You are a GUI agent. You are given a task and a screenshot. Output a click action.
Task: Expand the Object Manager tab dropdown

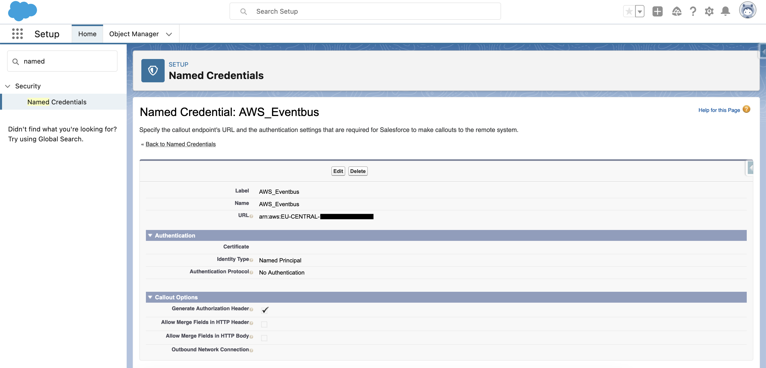click(x=169, y=34)
